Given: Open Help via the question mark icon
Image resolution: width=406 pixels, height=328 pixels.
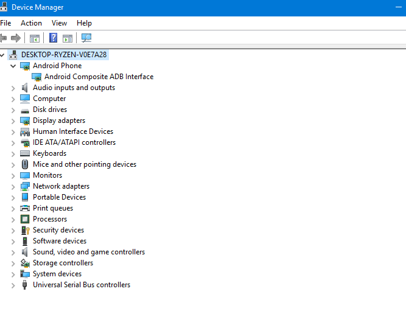Looking at the screenshot, I should (54, 38).
